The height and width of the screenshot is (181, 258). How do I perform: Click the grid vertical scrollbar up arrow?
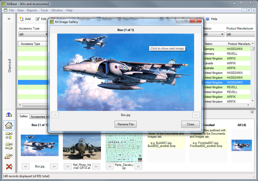click(x=252, y=43)
